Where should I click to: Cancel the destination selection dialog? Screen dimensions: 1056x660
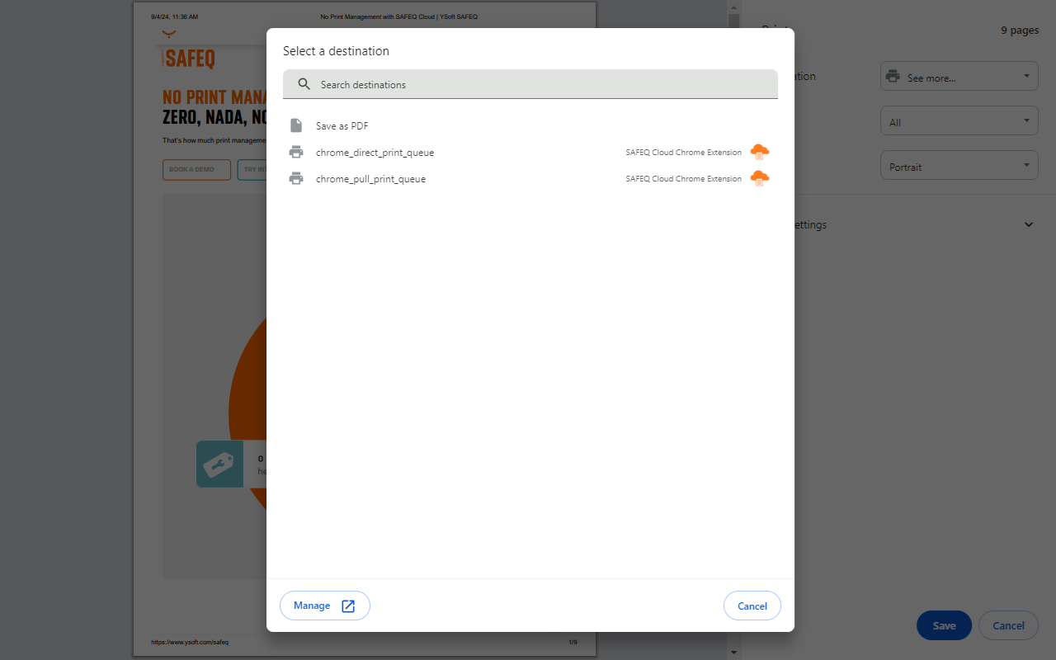click(x=752, y=605)
